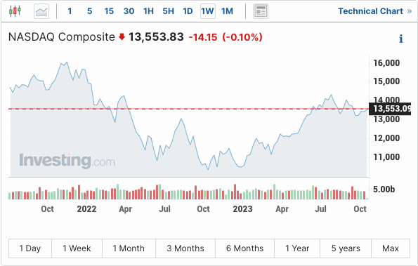Image resolution: width=418 pixels, height=266 pixels.
Task: Click the red down arrow indicator
Action: coord(122,36)
